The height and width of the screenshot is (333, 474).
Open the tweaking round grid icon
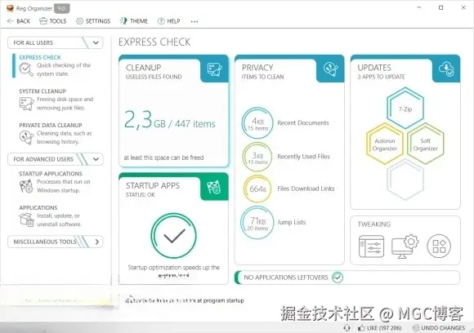coord(439,246)
